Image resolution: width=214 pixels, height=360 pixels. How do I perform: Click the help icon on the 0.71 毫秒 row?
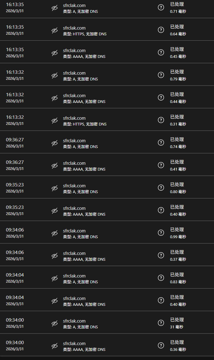pos(161,7)
